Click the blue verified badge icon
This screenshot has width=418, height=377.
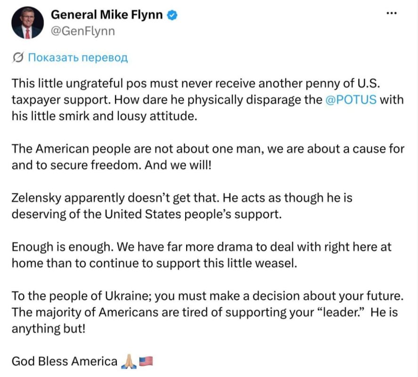(172, 15)
